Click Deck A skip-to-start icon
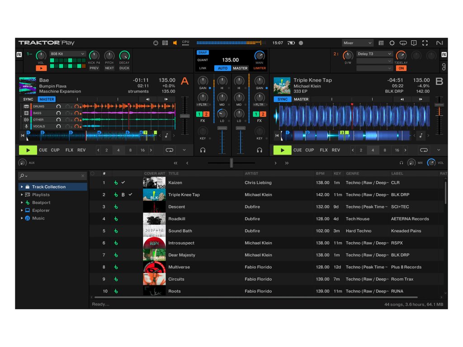This screenshot has height=347, width=463. (23, 135)
